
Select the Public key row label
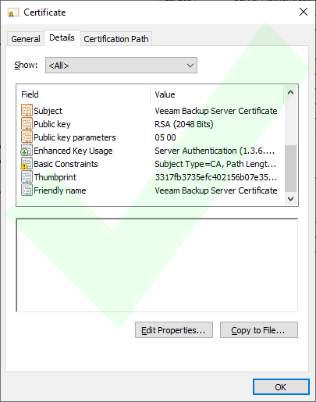(52, 124)
